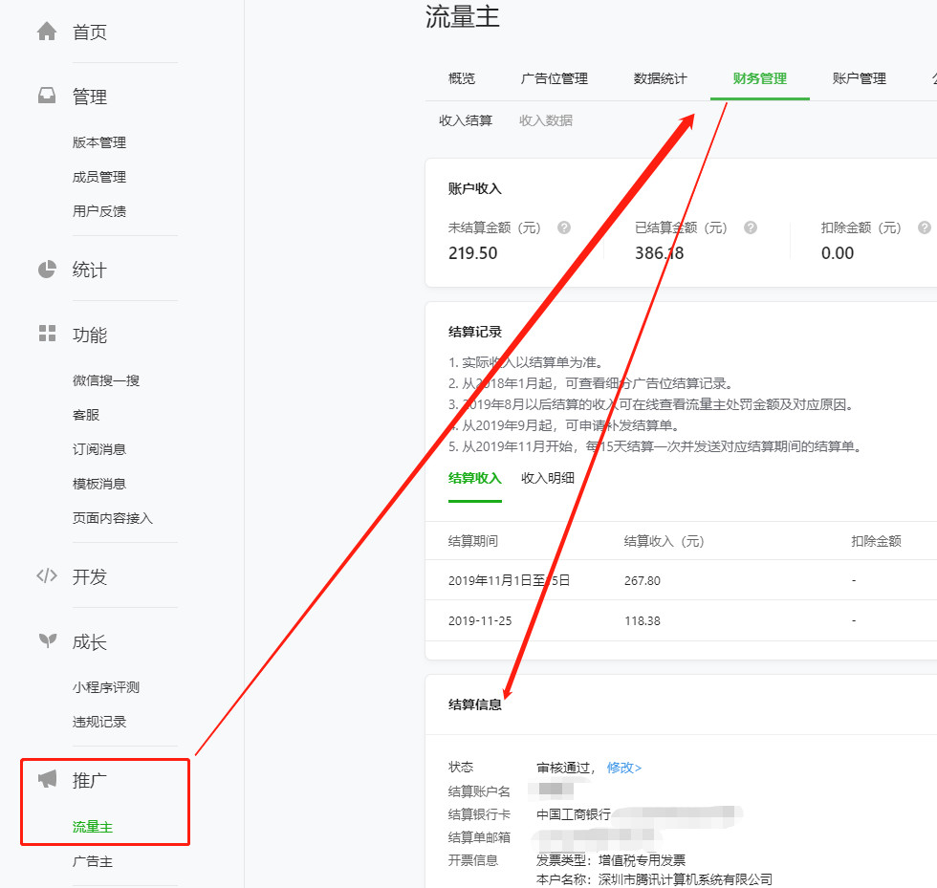Image resolution: width=937 pixels, height=888 pixels.
Task: Click the 成长 section heading
Action: click(90, 641)
